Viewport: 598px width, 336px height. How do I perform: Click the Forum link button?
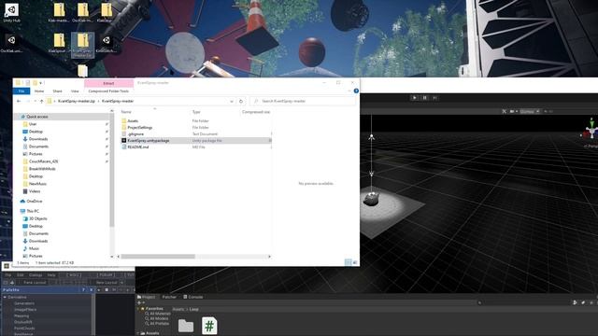(x=106, y=274)
